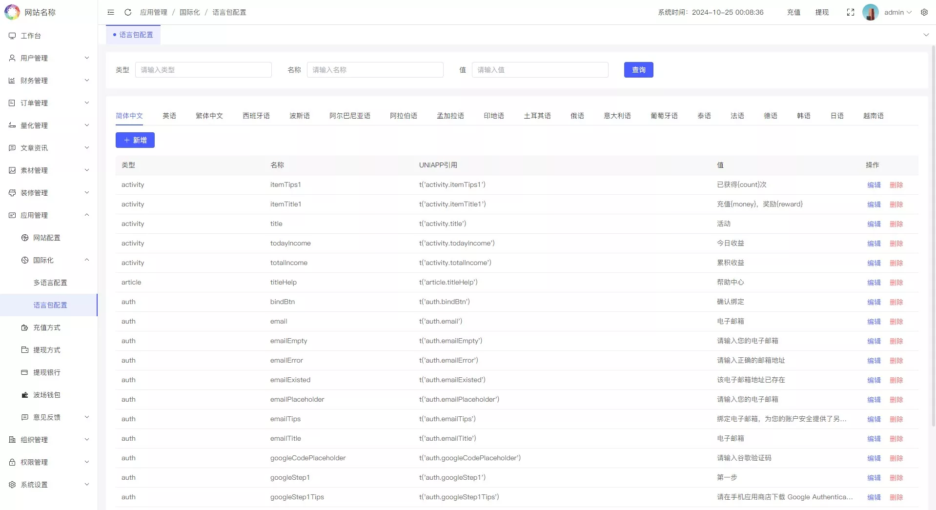Viewport: 936px width, 510px height.
Task: Click the 权限管理 lock icon
Action: click(x=12, y=462)
